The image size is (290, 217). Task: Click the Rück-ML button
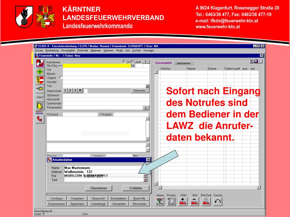coord(139,199)
